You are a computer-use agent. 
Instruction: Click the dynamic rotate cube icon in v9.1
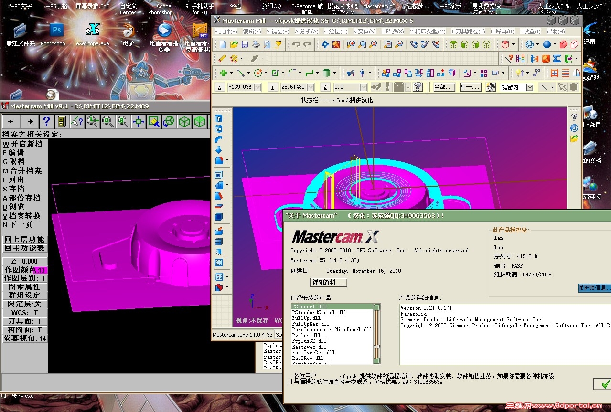tap(169, 121)
